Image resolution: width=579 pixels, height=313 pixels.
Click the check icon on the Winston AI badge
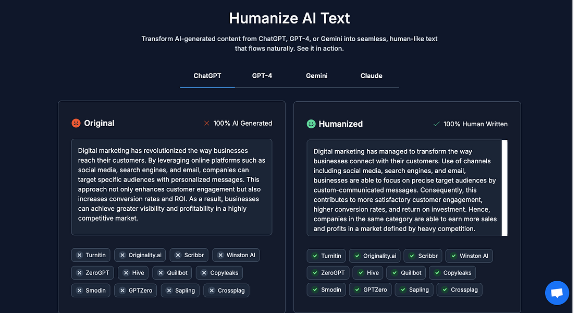point(453,256)
